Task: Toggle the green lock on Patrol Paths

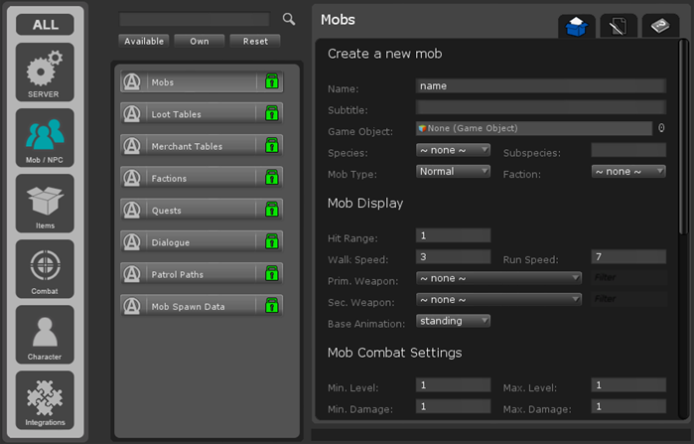Action: (x=271, y=274)
